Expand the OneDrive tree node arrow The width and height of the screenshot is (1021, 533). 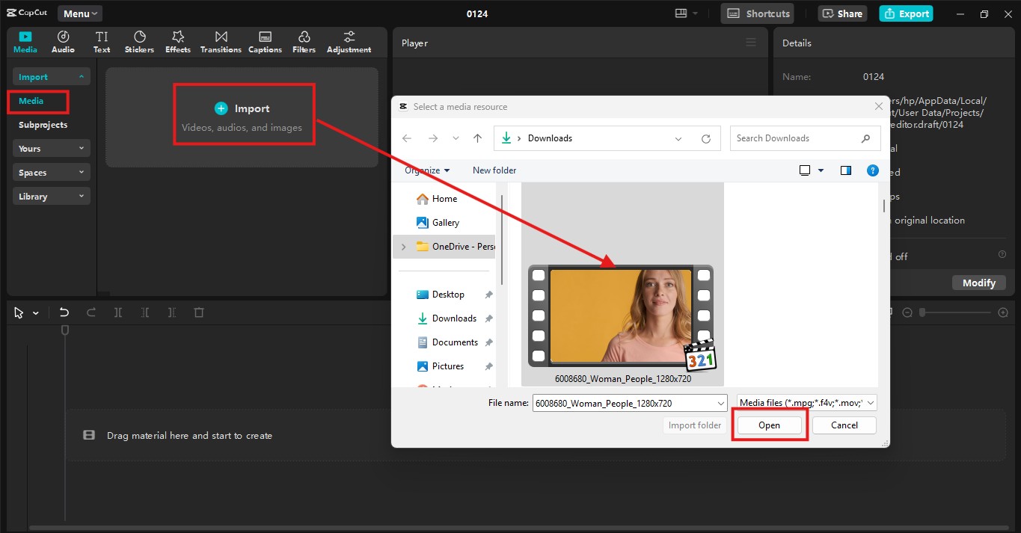(x=404, y=247)
